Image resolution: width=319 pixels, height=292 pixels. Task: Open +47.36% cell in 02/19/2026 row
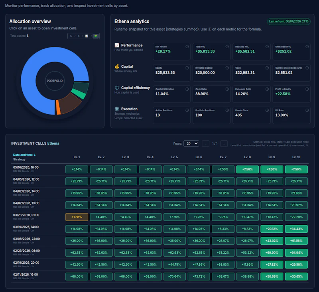(x=199, y=265)
